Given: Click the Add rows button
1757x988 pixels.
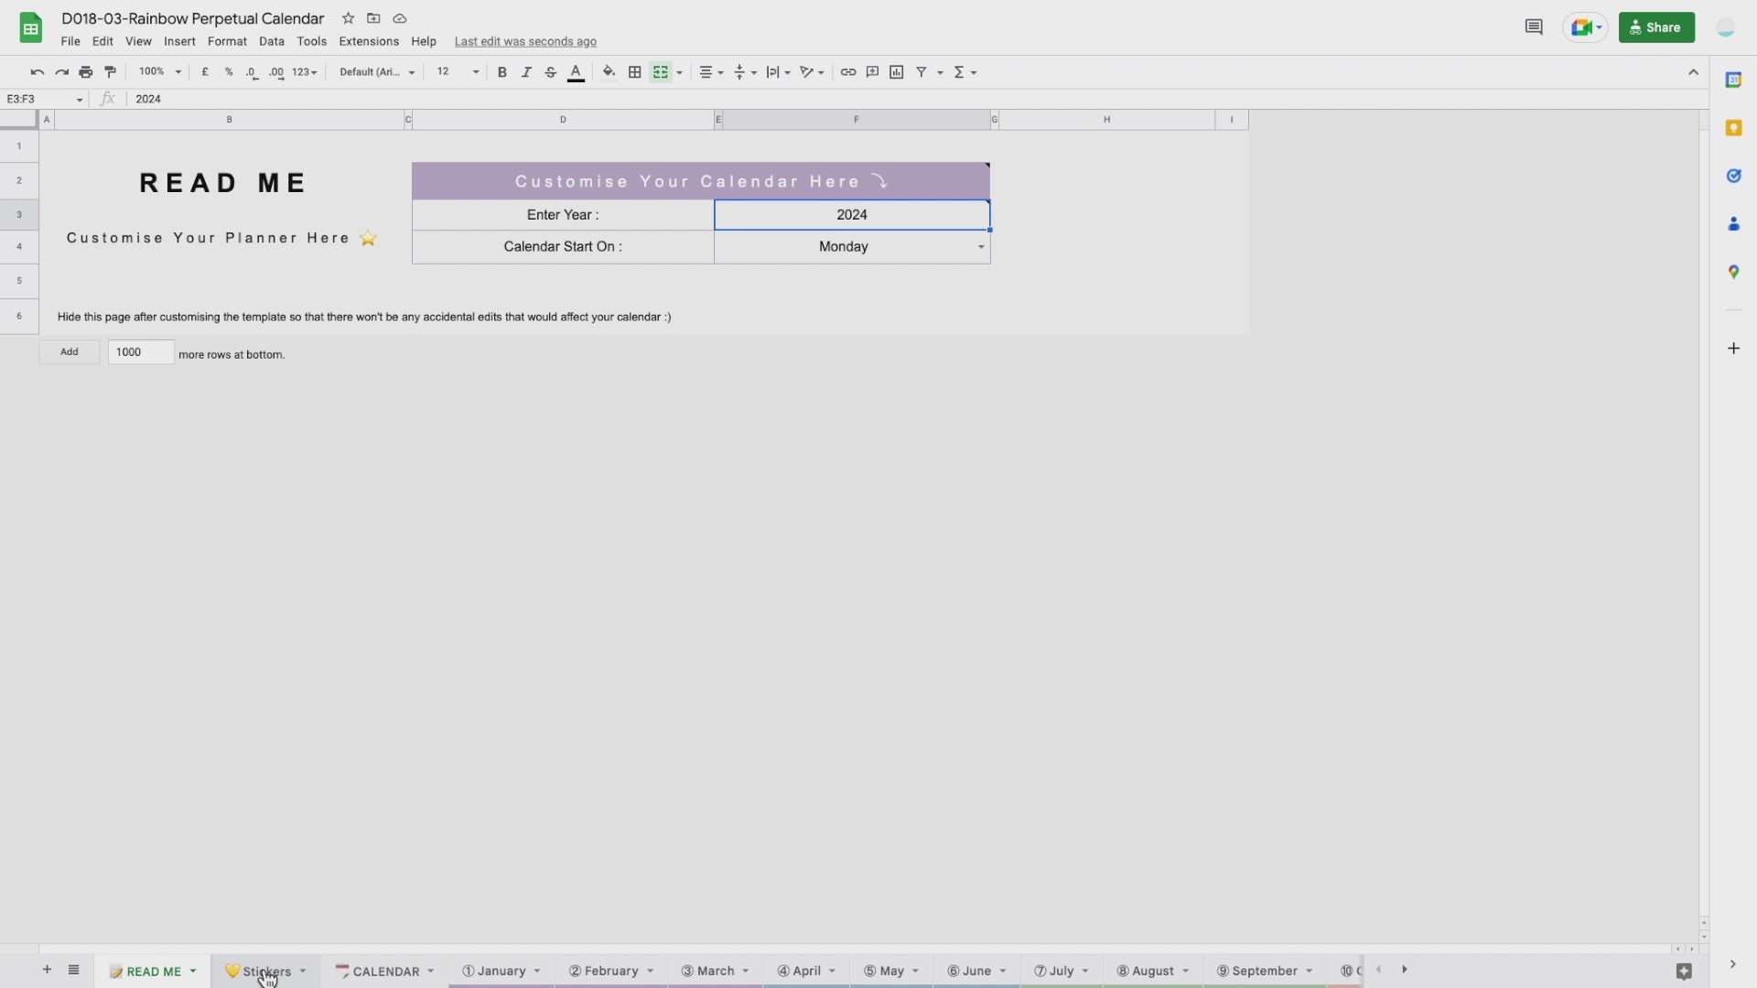Looking at the screenshot, I should point(70,352).
